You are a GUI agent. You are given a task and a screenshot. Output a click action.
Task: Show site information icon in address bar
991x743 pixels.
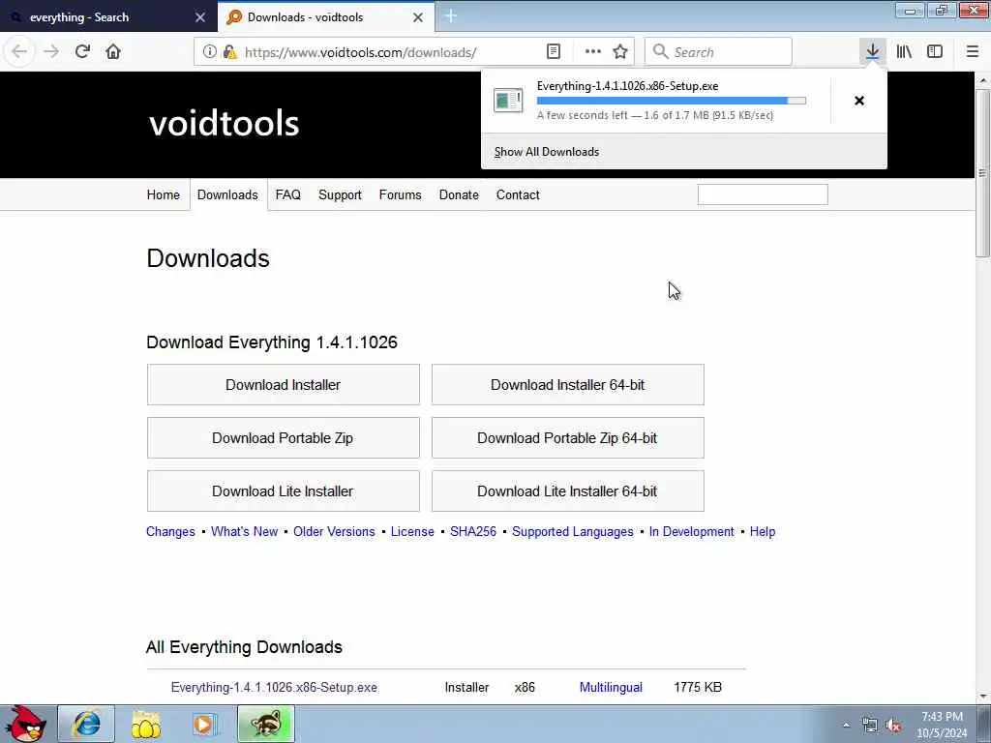(x=209, y=52)
